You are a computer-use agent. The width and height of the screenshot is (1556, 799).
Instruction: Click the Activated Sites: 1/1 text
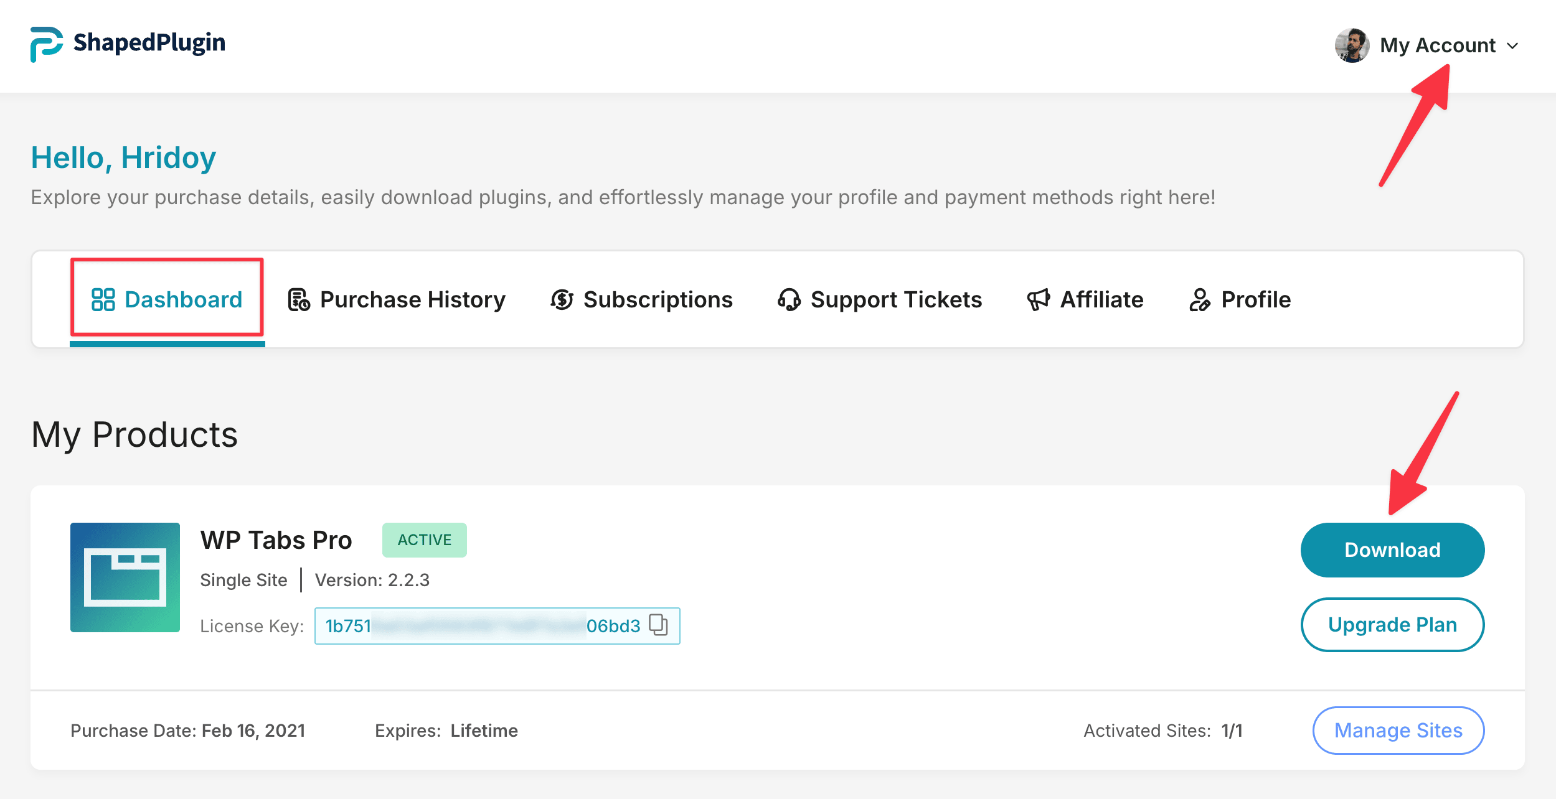(1163, 731)
